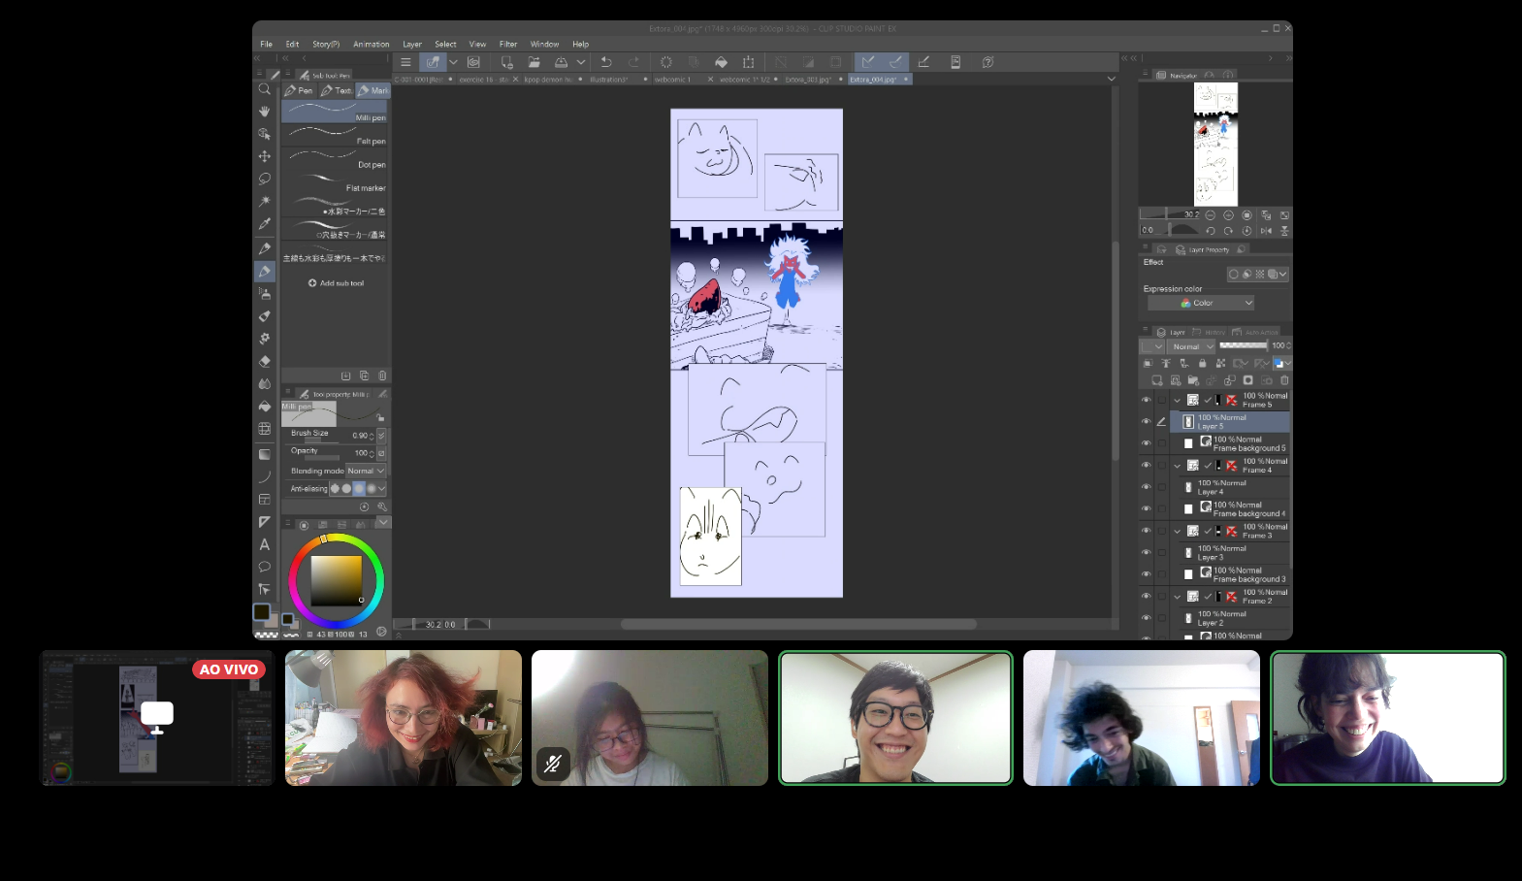
Task: Open Blending mode dropdown in Tool property
Action: point(367,471)
